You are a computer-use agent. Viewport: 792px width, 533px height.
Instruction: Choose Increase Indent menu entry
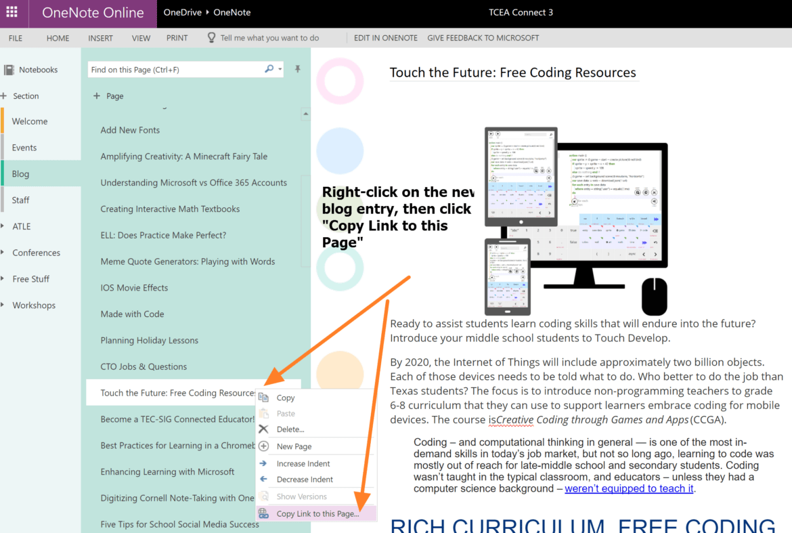303,464
